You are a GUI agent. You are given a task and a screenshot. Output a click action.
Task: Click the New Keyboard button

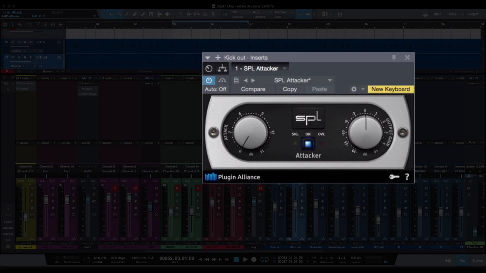point(390,89)
